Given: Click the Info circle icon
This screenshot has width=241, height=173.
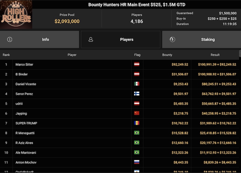Looking at the screenshot, I should (10, 39).
